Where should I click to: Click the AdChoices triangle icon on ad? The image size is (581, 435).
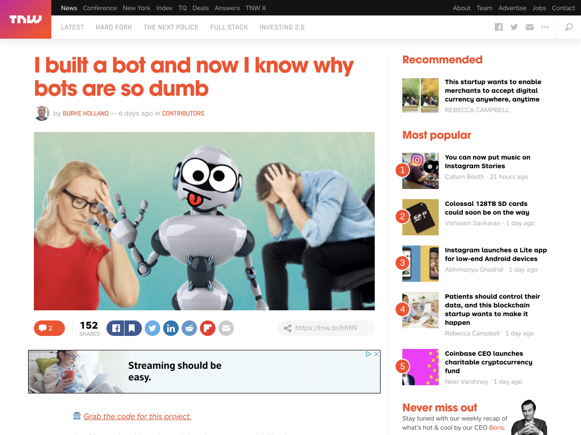click(368, 354)
